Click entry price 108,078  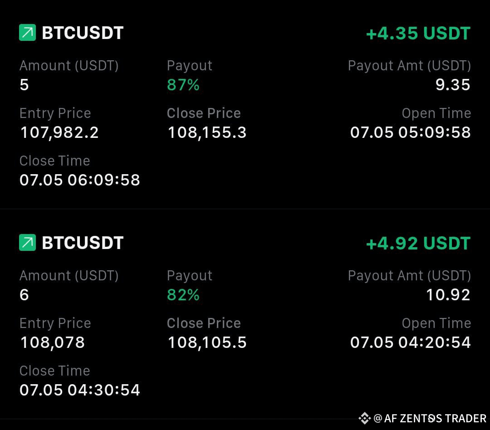(52, 342)
